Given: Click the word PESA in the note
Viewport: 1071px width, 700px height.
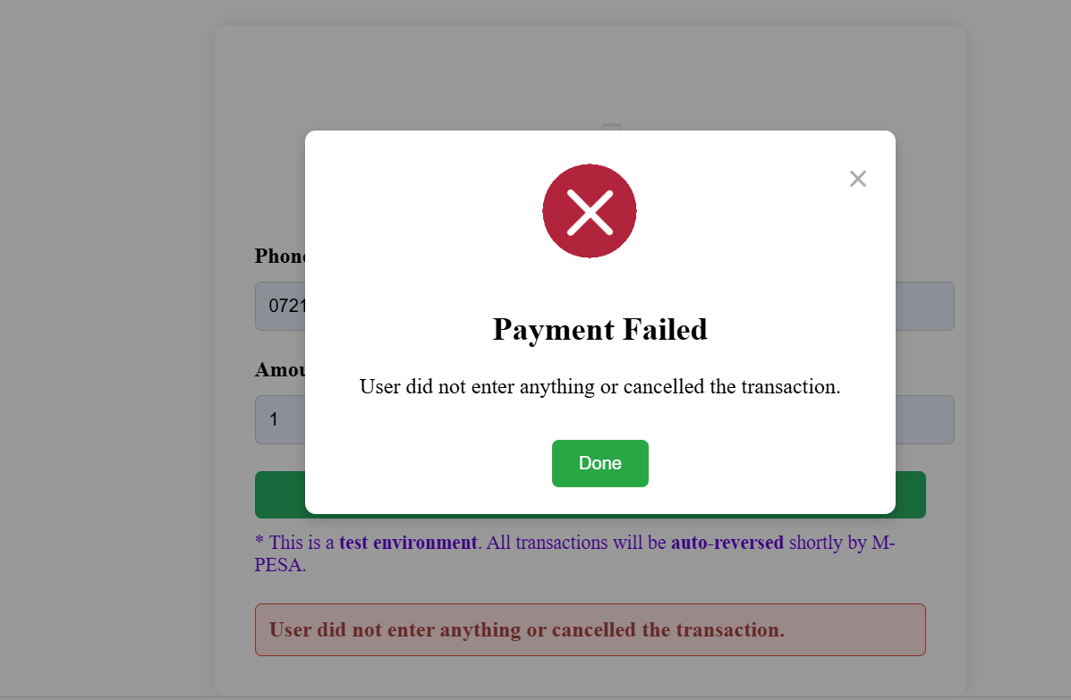Looking at the screenshot, I should (277, 565).
